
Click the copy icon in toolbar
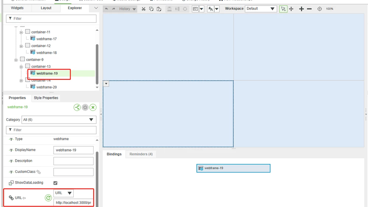(x=151, y=9)
